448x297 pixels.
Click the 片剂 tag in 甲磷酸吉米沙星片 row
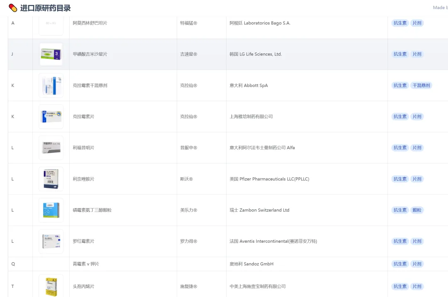[417, 54]
